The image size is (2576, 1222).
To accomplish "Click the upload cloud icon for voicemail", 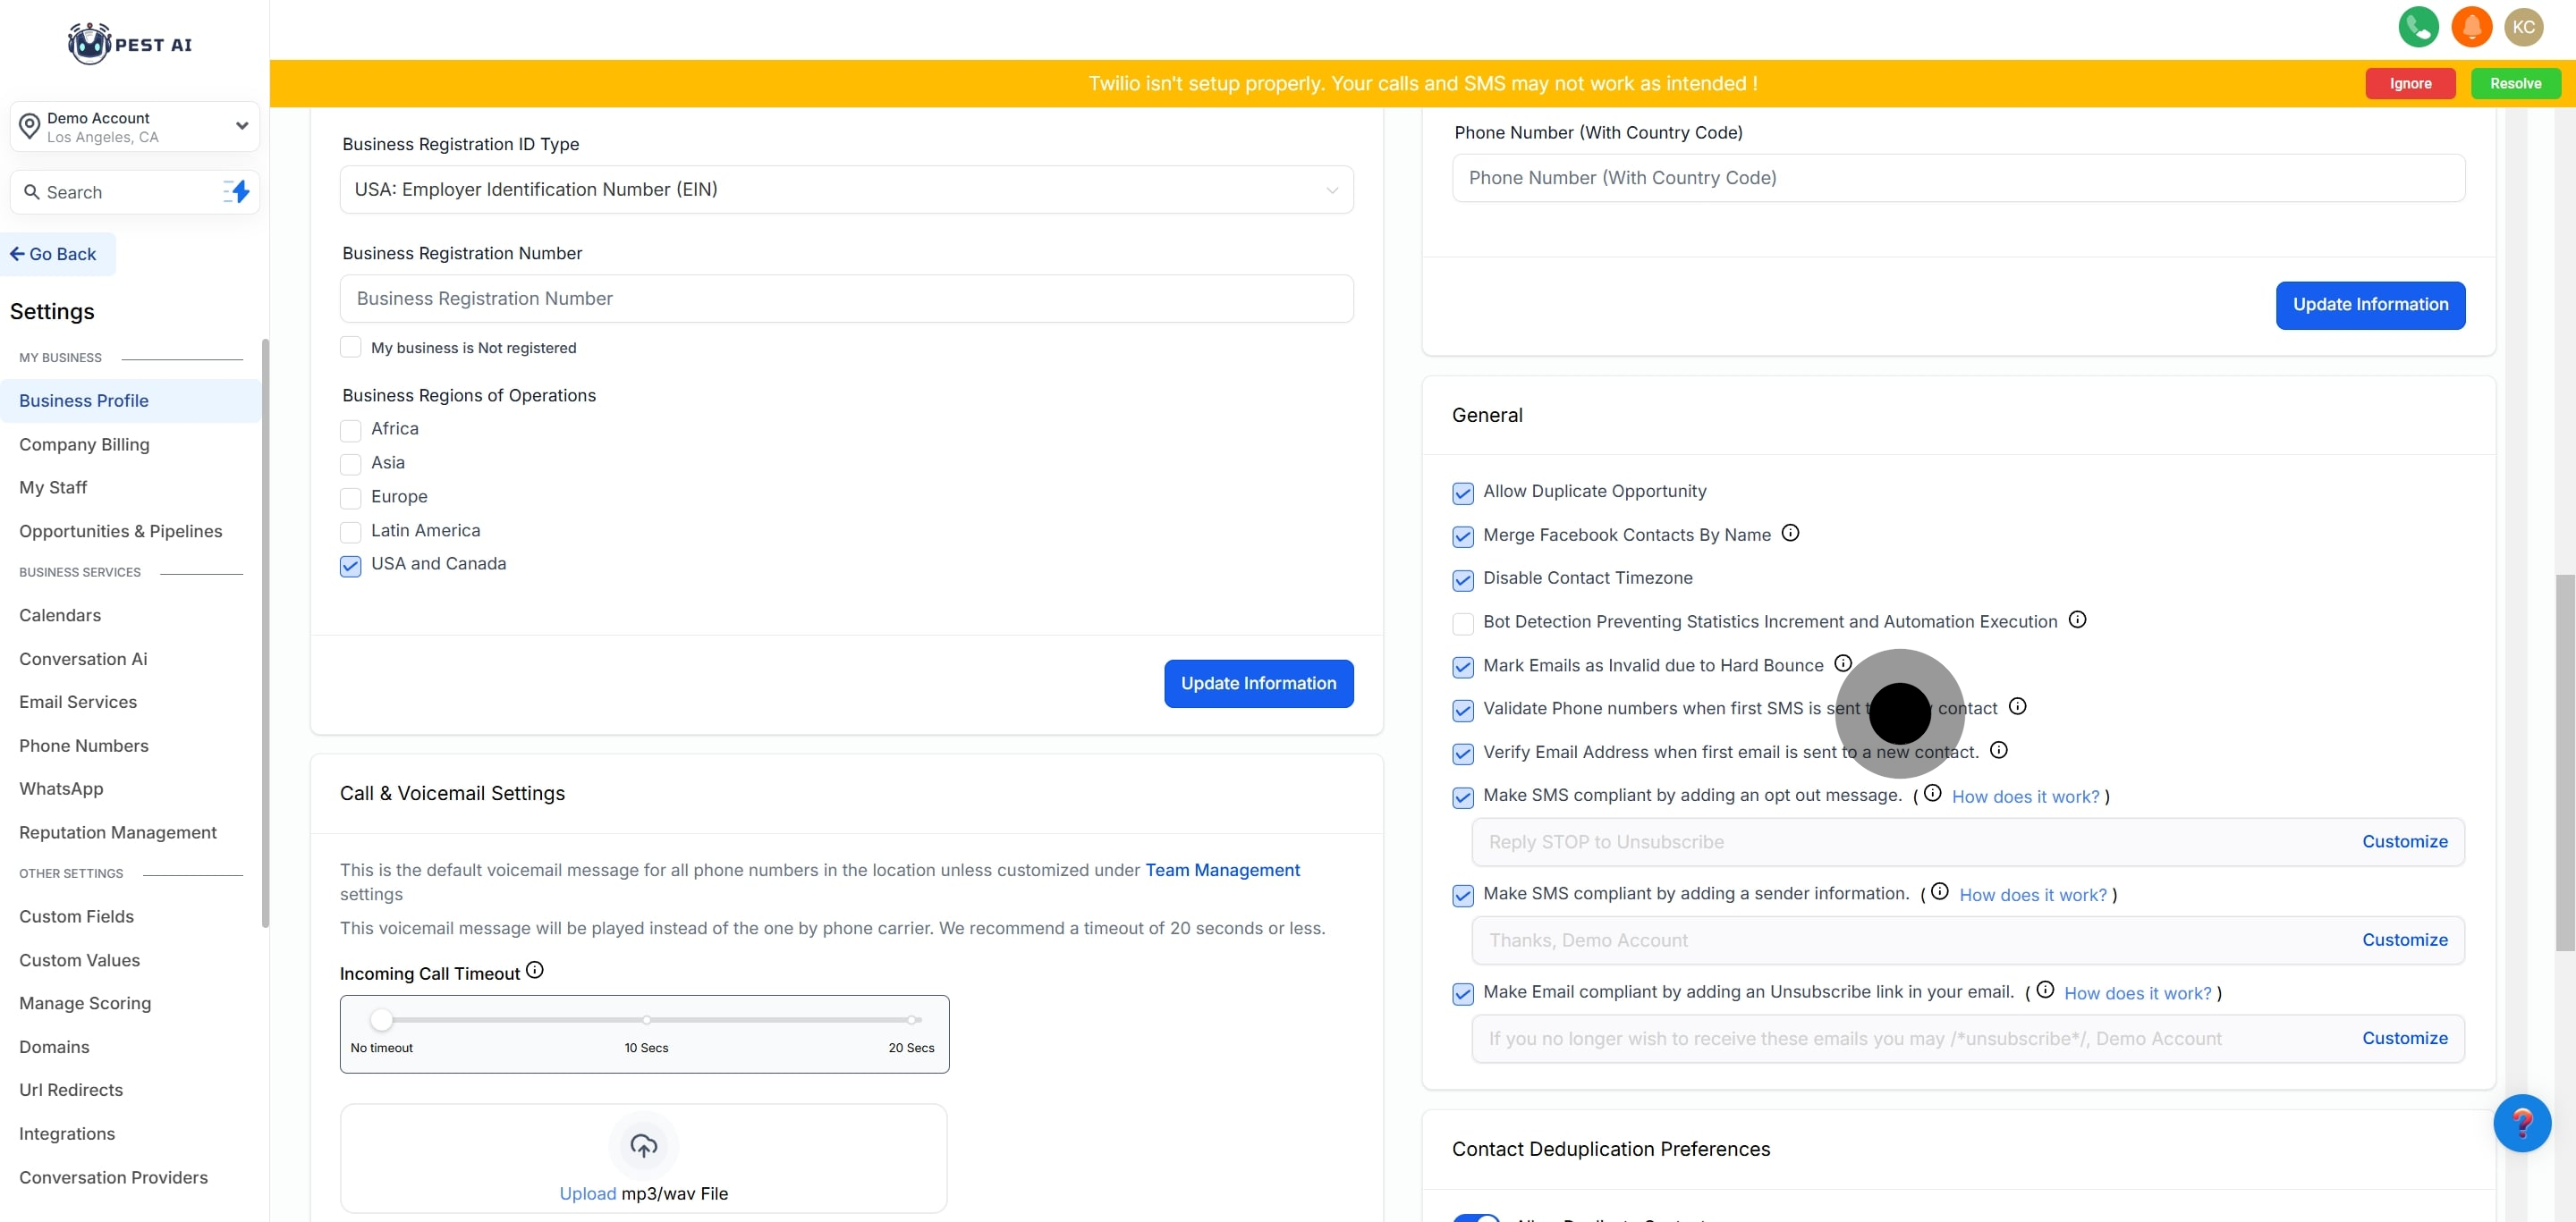I will pos(643,1145).
